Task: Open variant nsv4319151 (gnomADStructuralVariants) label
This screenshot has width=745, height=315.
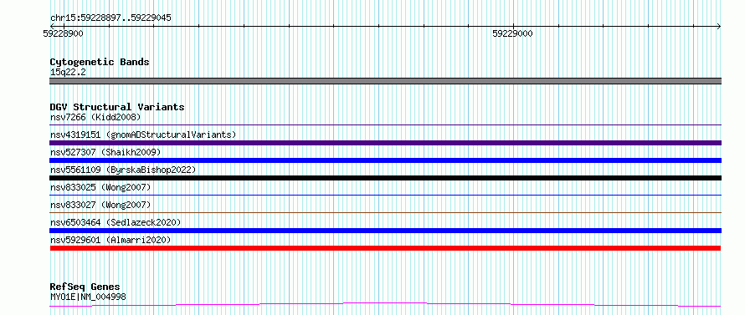Action: tap(143, 135)
